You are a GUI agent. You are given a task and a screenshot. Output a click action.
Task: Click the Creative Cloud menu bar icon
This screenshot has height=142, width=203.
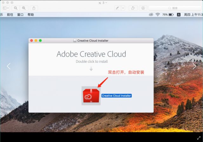[151, 15]
